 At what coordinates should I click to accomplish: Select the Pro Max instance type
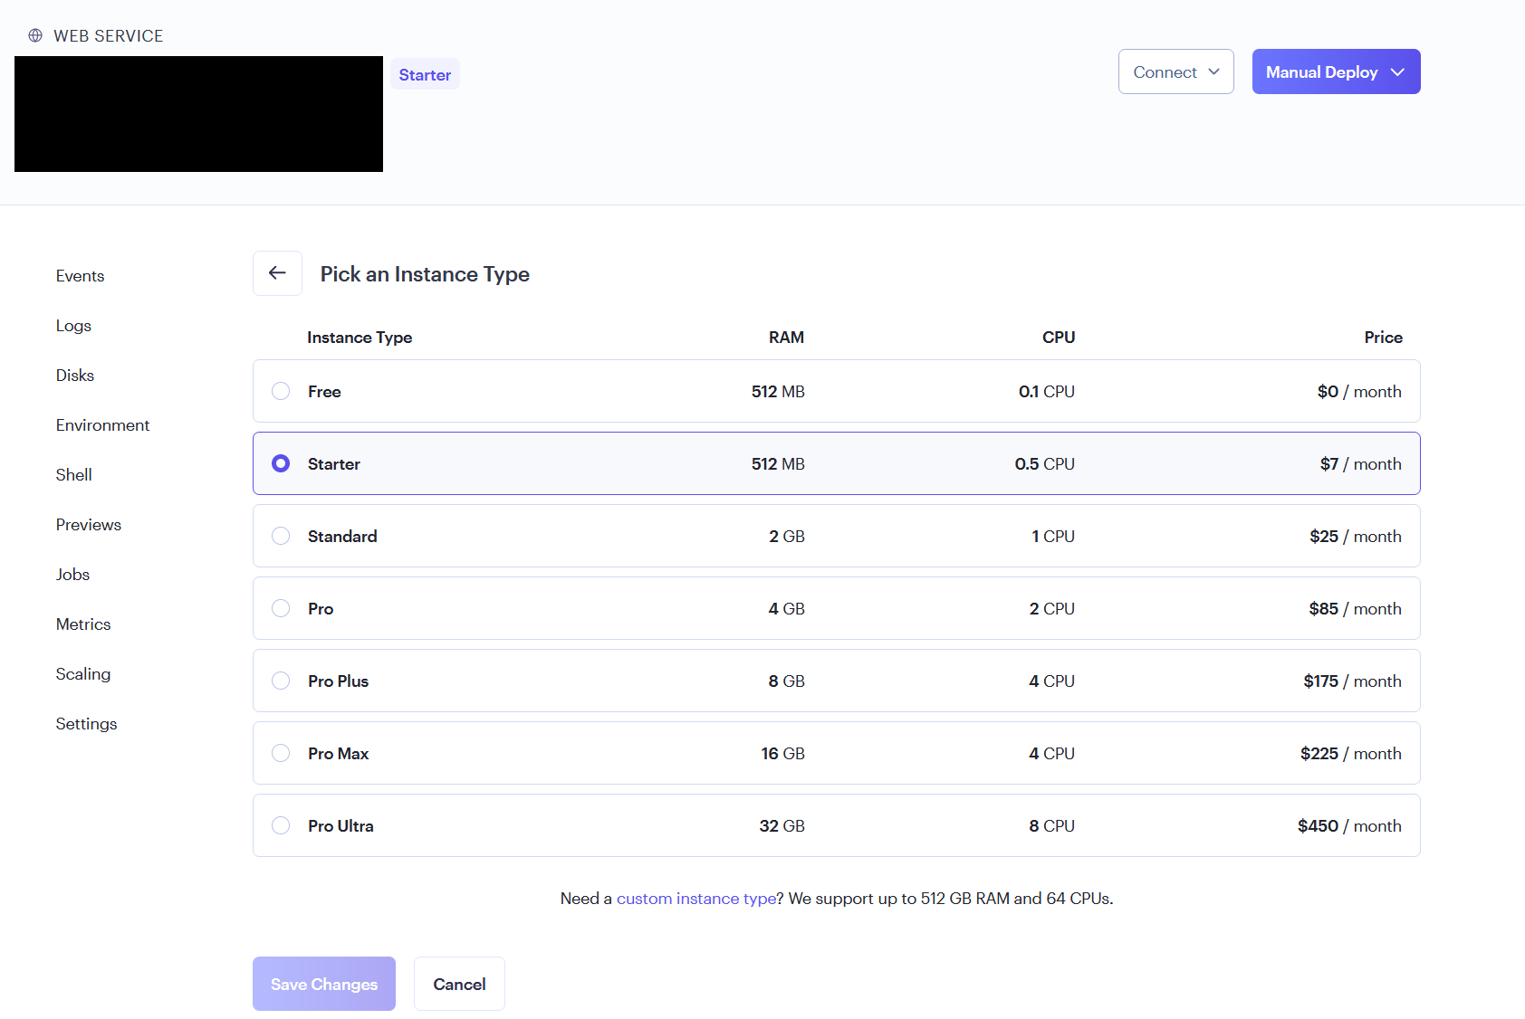[281, 752]
